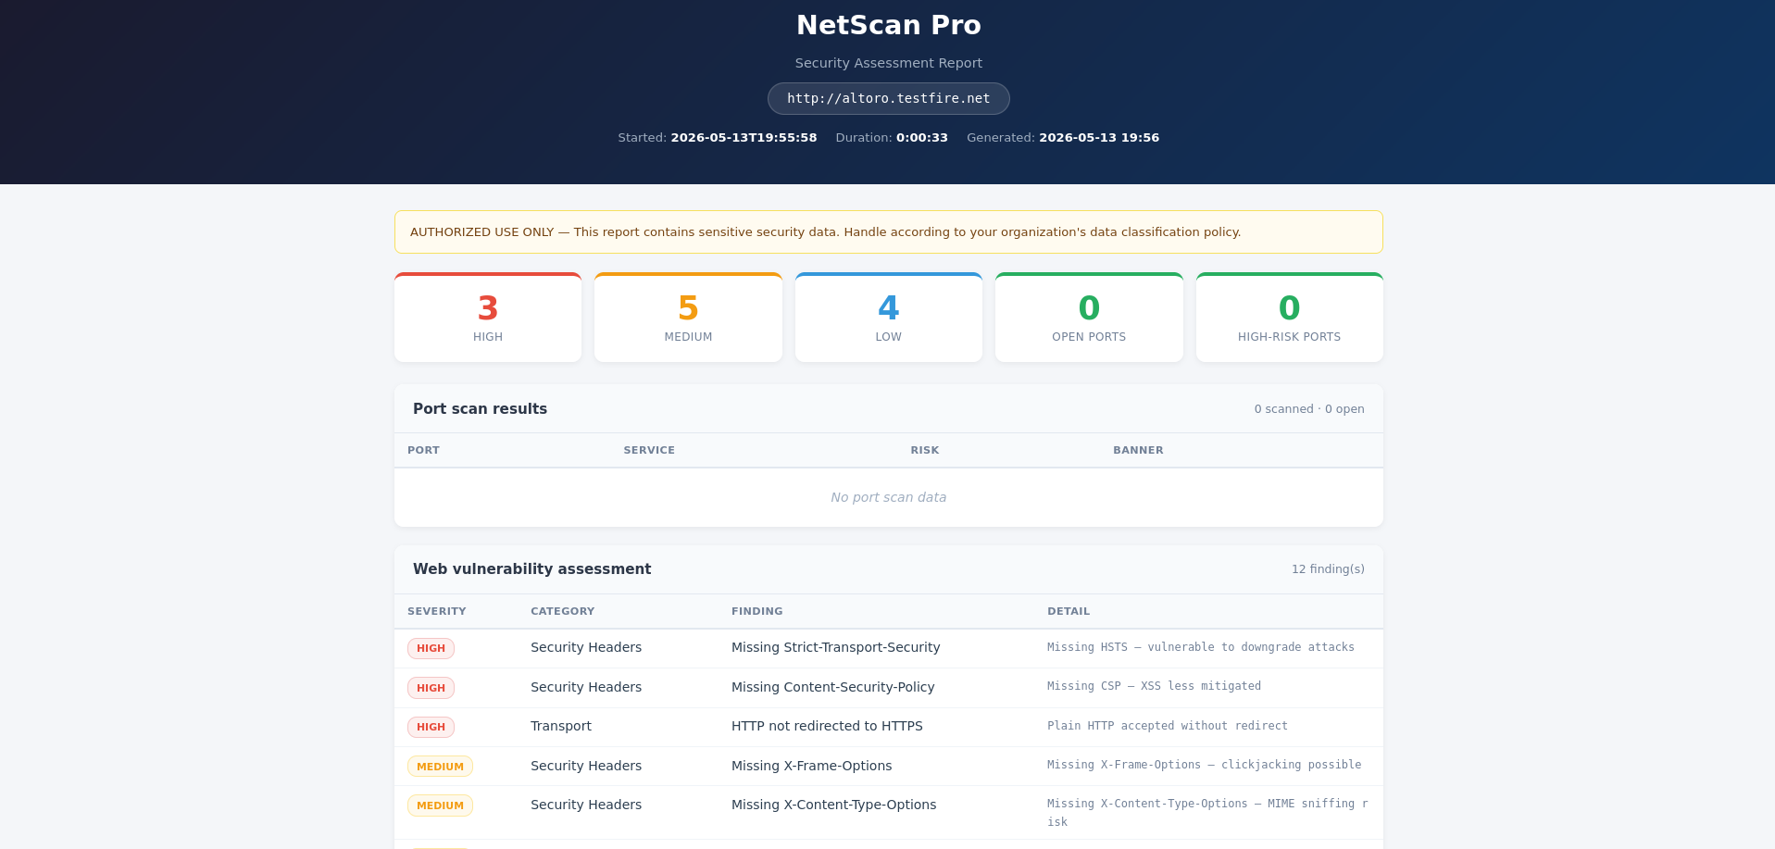The height and width of the screenshot is (849, 1775).
Task: Click 'Missing Strict-Transport-Security' finding
Action: (835, 647)
